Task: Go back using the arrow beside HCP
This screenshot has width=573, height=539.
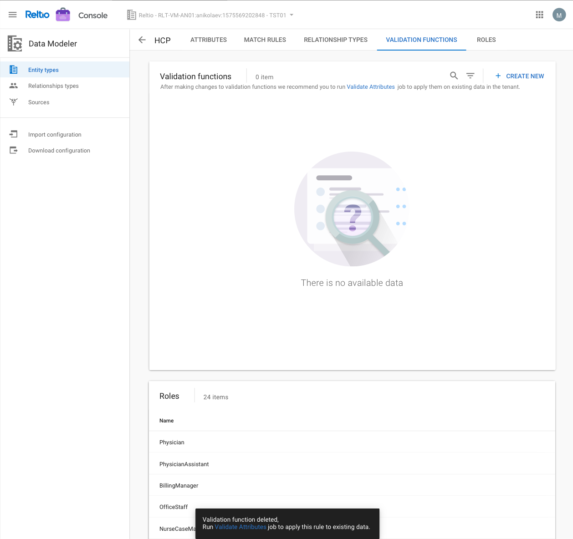Action: coord(142,40)
